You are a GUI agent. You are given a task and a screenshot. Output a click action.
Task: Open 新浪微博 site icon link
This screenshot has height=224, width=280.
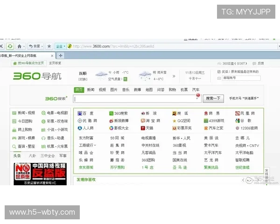(x=111, y=121)
